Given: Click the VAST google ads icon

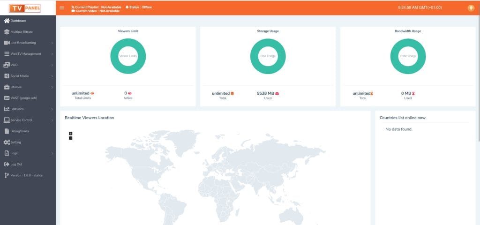Looking at the screenshot, I should pos(7,98).
